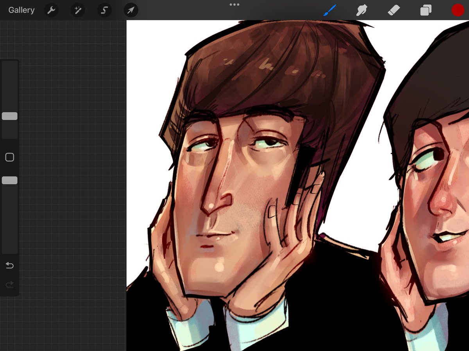Open the Actions wrench menu
This screenshot has width=469, height=351.
click(x=51, y=10)
